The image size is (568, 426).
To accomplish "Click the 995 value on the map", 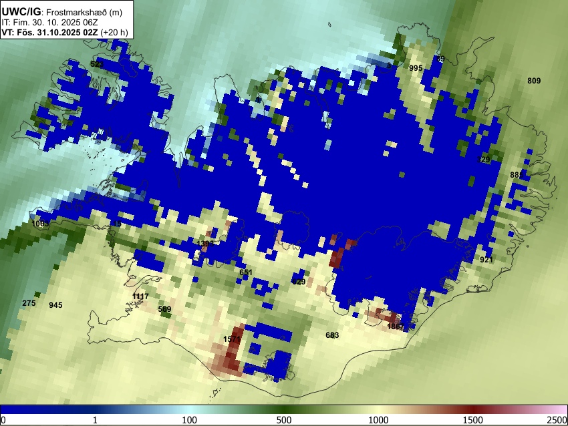I will click(416, 68).
